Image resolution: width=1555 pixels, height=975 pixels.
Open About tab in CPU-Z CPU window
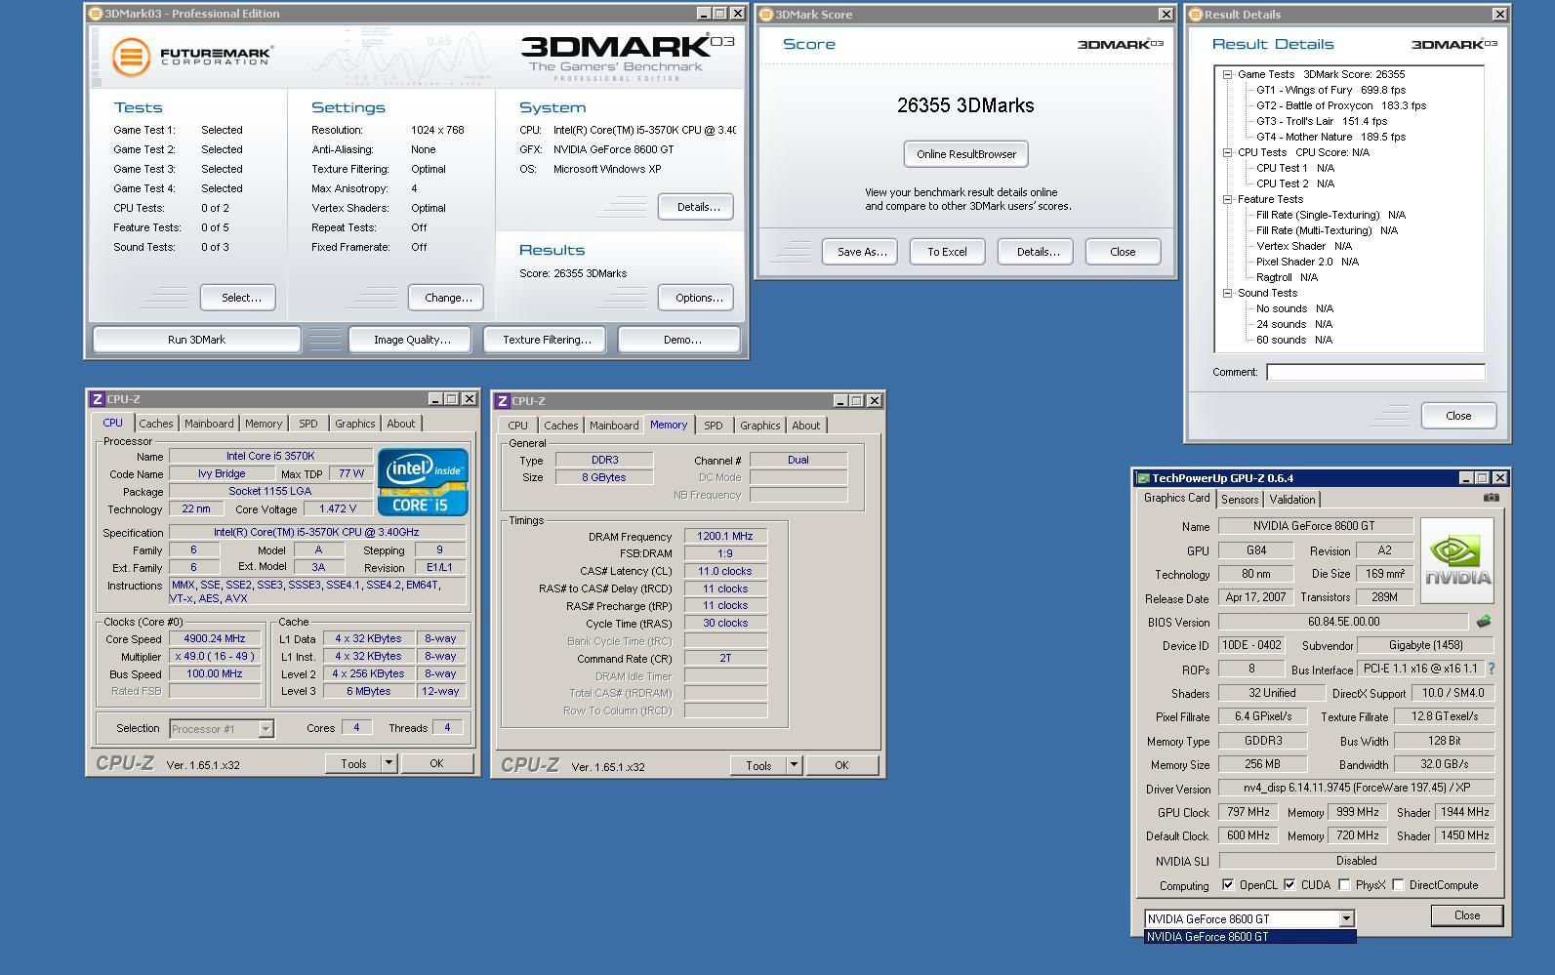pos(400,424)
